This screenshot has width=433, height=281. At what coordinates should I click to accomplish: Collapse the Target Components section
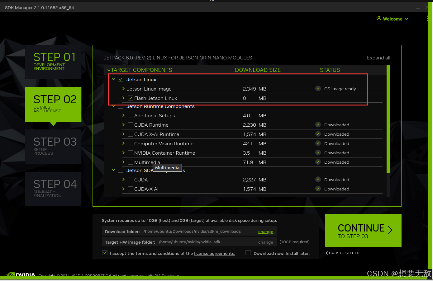(x=109, y=70)
